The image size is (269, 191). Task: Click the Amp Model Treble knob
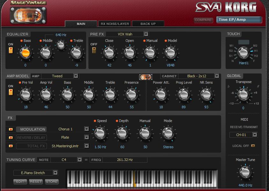[110, 95]
